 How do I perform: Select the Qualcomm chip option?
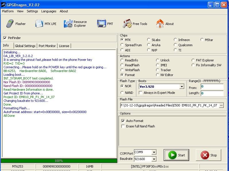[x=175, y=45]
